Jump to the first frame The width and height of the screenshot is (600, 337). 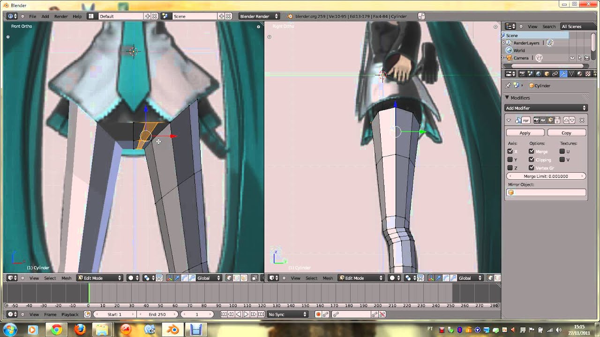[224, 315]
